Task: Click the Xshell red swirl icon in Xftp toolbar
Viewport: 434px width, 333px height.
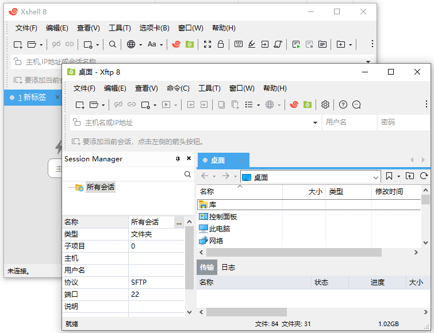Action: [294, 104]
